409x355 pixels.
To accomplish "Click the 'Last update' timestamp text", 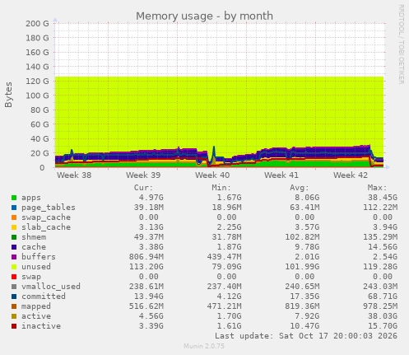I will 306,336.
